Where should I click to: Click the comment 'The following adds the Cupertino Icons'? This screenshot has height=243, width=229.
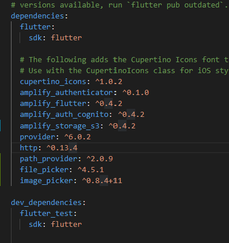[x=124, y=60]
